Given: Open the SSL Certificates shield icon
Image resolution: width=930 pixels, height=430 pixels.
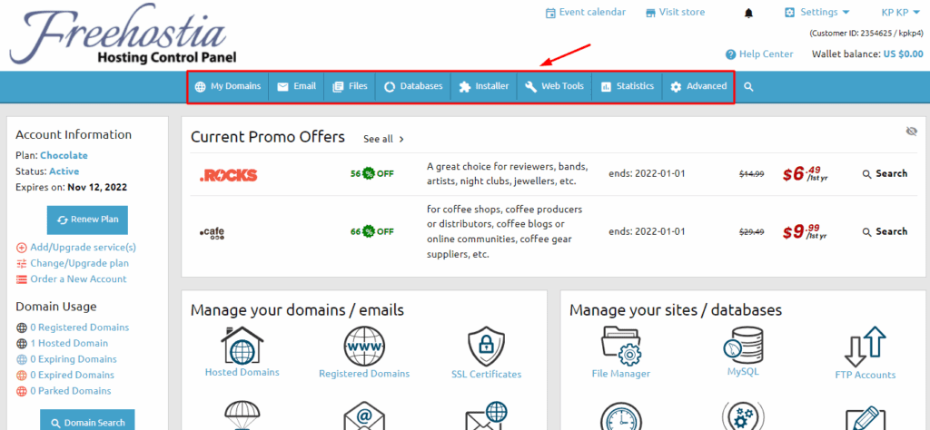Looking at the screenshot, I should point(487,347).
